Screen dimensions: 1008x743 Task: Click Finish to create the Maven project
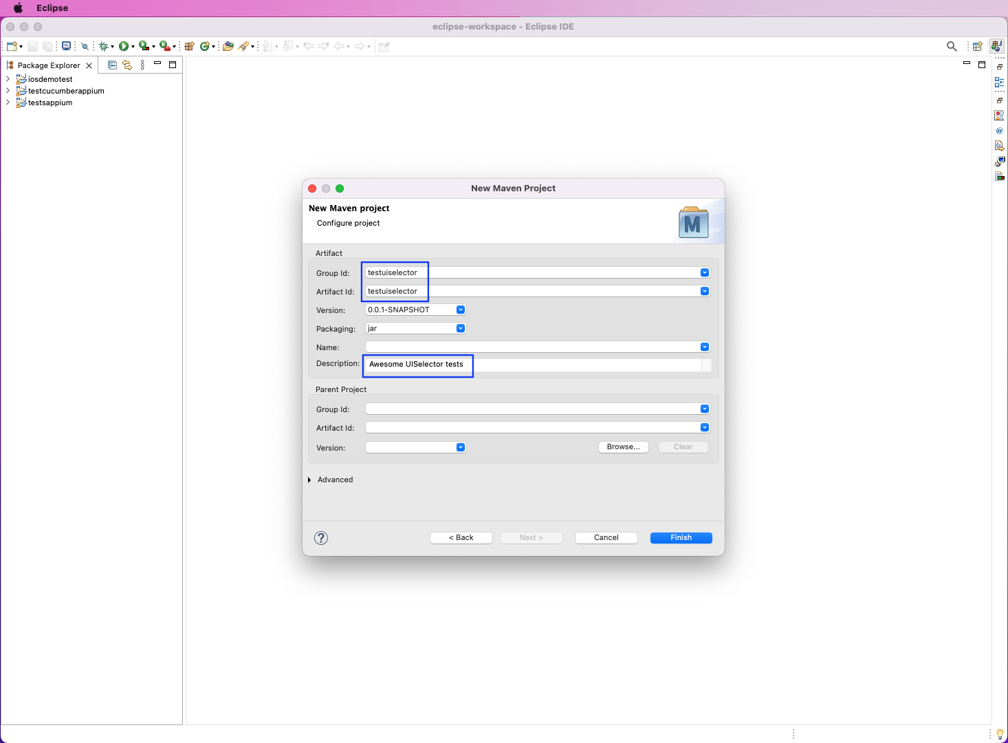point(680,537)
